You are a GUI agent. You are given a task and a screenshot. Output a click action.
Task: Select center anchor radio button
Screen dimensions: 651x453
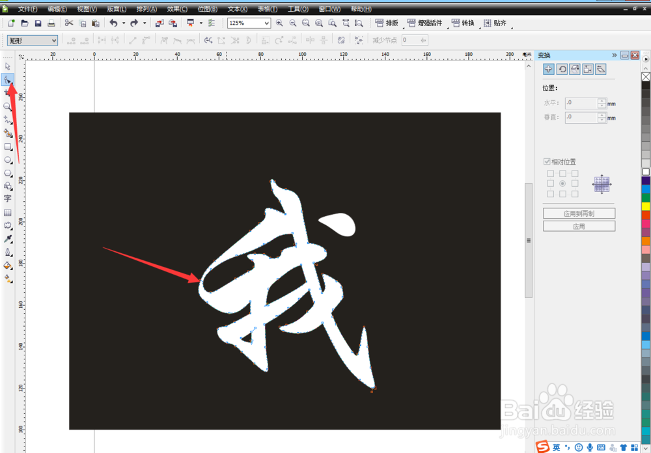562,184
